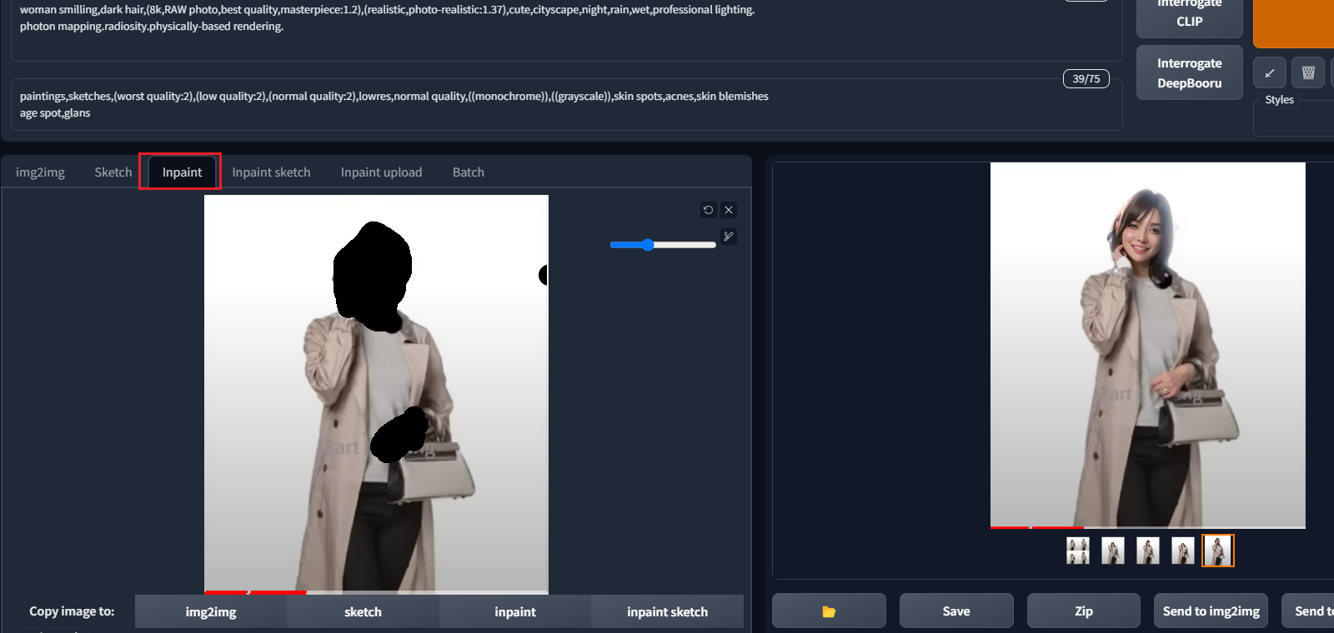Click the trash icon to clear prompt
The height and width of the screenshot is (633, 1334).
tap(1308, 73)
